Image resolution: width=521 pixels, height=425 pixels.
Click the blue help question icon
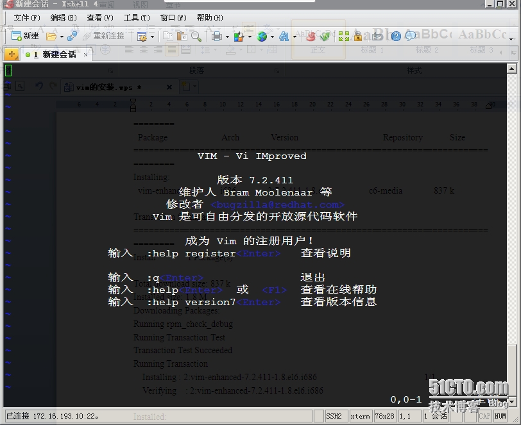[396, 36]
